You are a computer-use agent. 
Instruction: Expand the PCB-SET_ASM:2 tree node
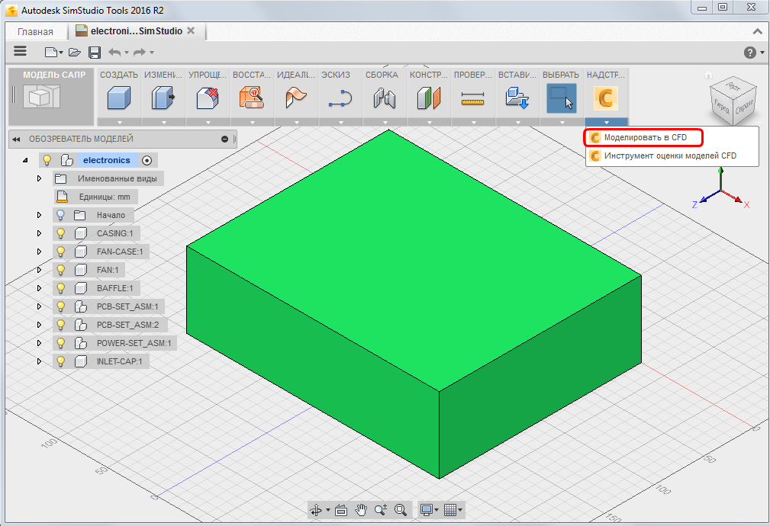39,325
